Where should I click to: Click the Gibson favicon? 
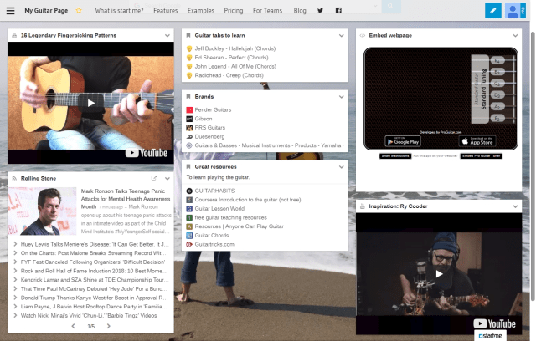coord(189,119)
